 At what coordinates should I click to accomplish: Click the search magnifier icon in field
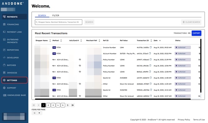point(37,22)
